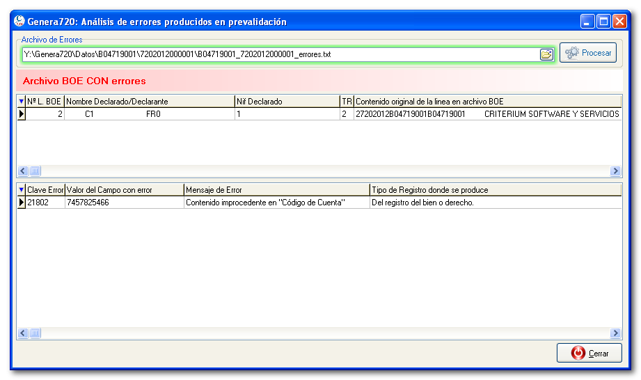Click the lower grid's scroll-left arrow
Screen dimensions: 641x380
[23, 333]
